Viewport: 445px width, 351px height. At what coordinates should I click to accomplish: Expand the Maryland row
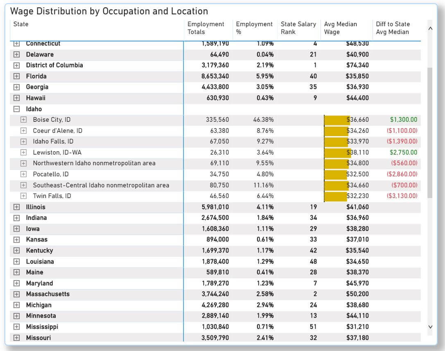point(17,283)
